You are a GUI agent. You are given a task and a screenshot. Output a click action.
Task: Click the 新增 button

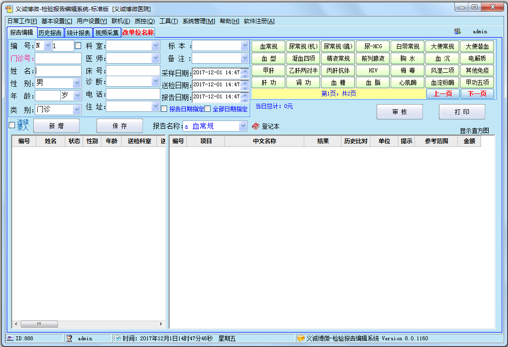(56, 126)
